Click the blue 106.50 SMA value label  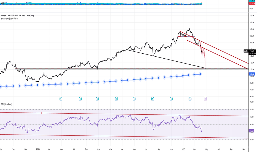[x=252, y=74]
